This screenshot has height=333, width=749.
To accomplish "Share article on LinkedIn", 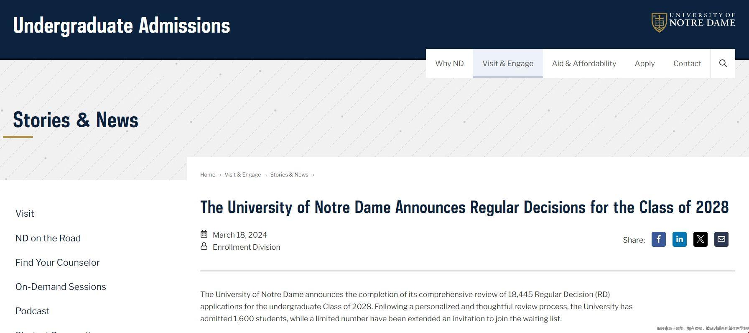I will tap(679, 239).
